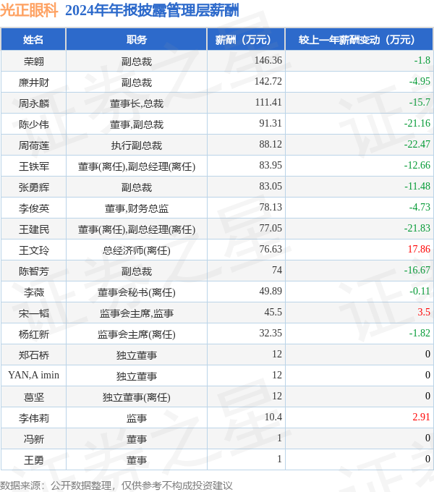The image size is (434, 492).
Task: Click the change value -1.8
Action: [x=422, y=60]
